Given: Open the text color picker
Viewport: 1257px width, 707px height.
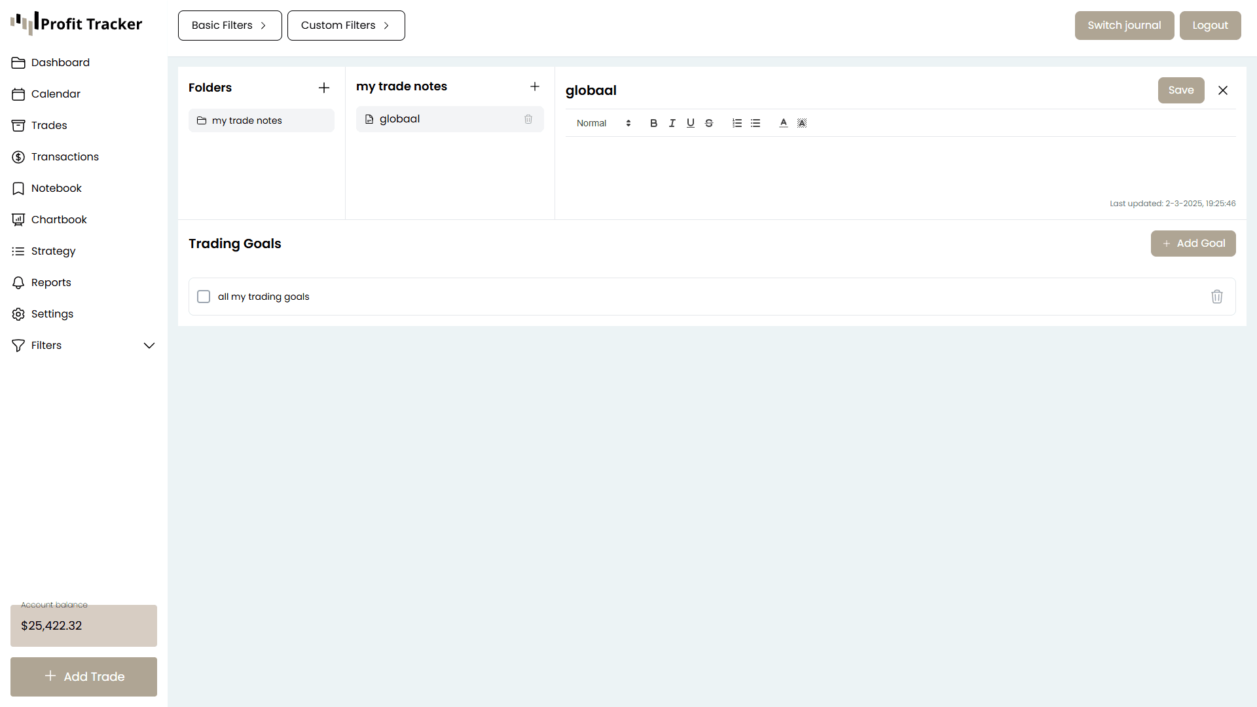Looking at the screenshot, I should (783, 123).
